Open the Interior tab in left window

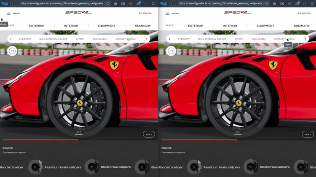pyautogui.click(x=71, y=26)
